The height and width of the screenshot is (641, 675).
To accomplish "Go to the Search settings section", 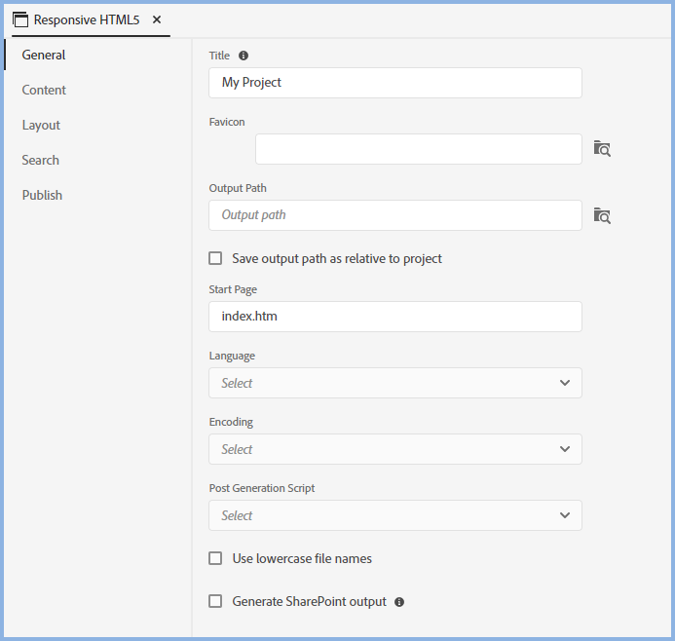I will [x=41, y=160].
